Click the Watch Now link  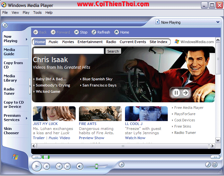(135, 138)
